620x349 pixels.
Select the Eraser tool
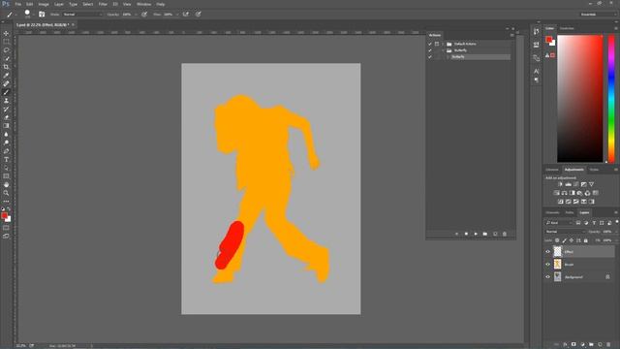6,117
